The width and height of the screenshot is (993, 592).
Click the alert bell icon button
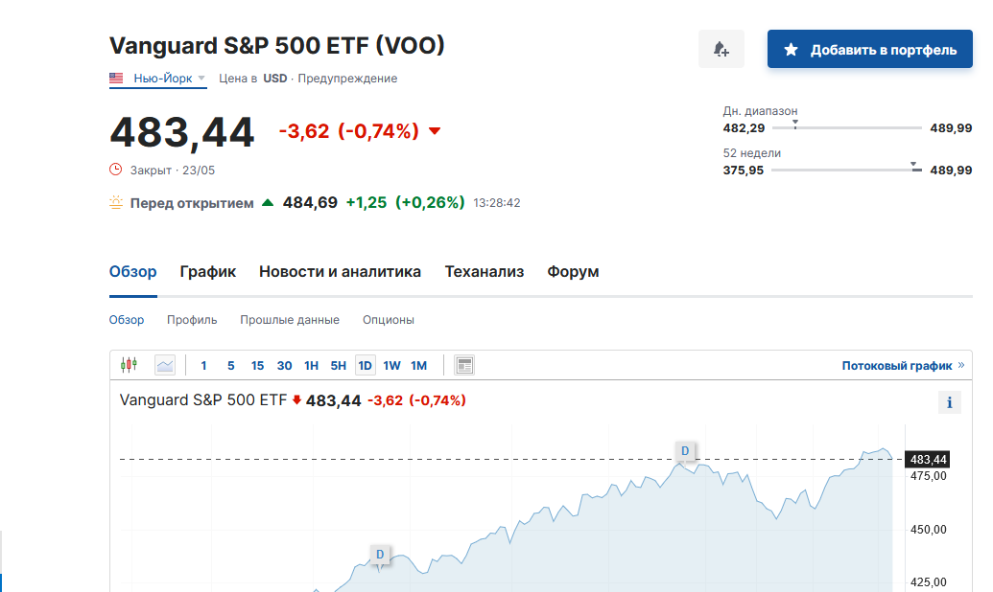click(721, 50)
